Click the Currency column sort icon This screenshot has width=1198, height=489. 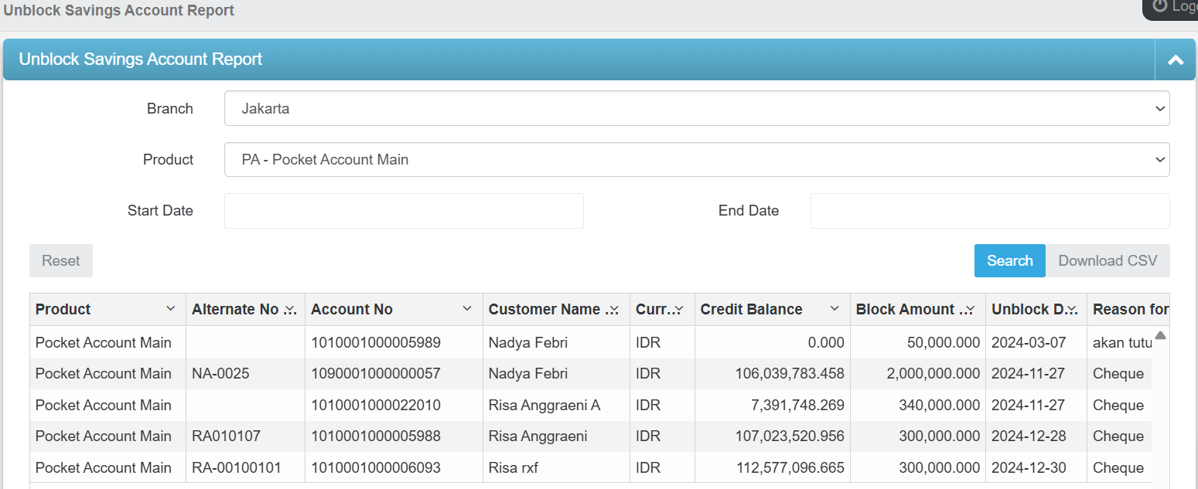click(x=680, y=308)
